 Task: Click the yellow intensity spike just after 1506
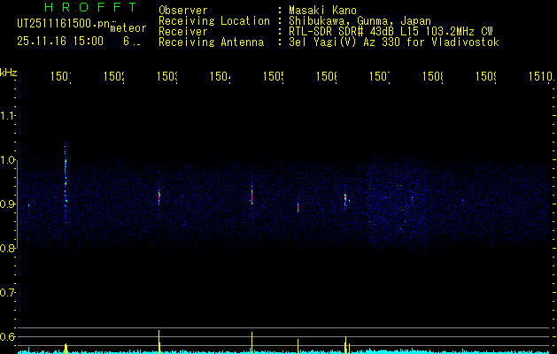click(345, 345)
